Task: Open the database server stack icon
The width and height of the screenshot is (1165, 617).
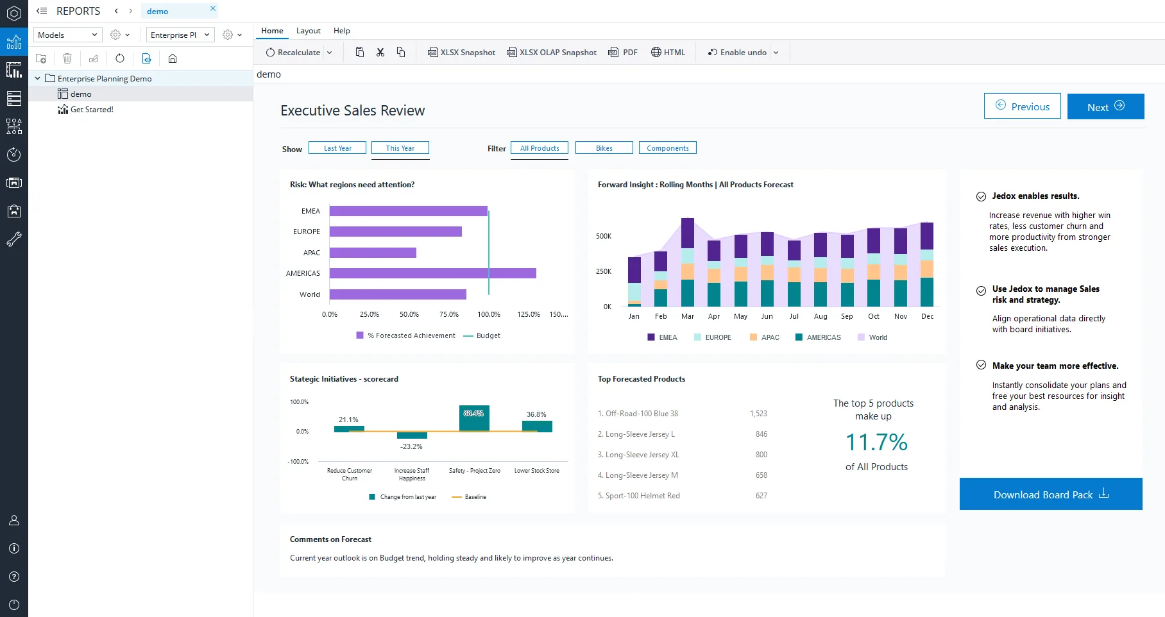Action: pos(13,98)
